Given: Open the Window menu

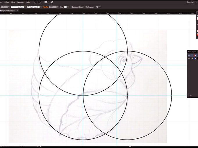Looking at the screenshot, I should pos(20,2).
